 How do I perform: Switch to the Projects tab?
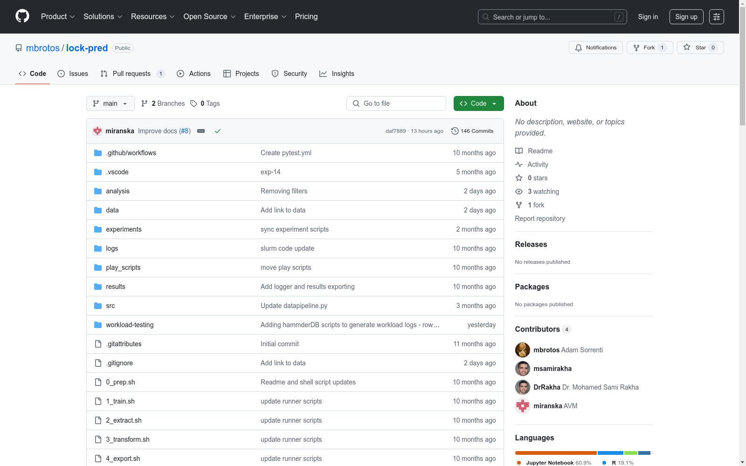(241, 74)
